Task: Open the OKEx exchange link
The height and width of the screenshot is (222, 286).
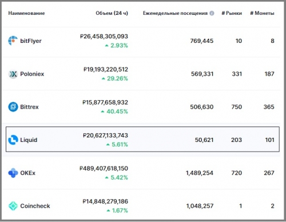Action: (x=27, y=173)
